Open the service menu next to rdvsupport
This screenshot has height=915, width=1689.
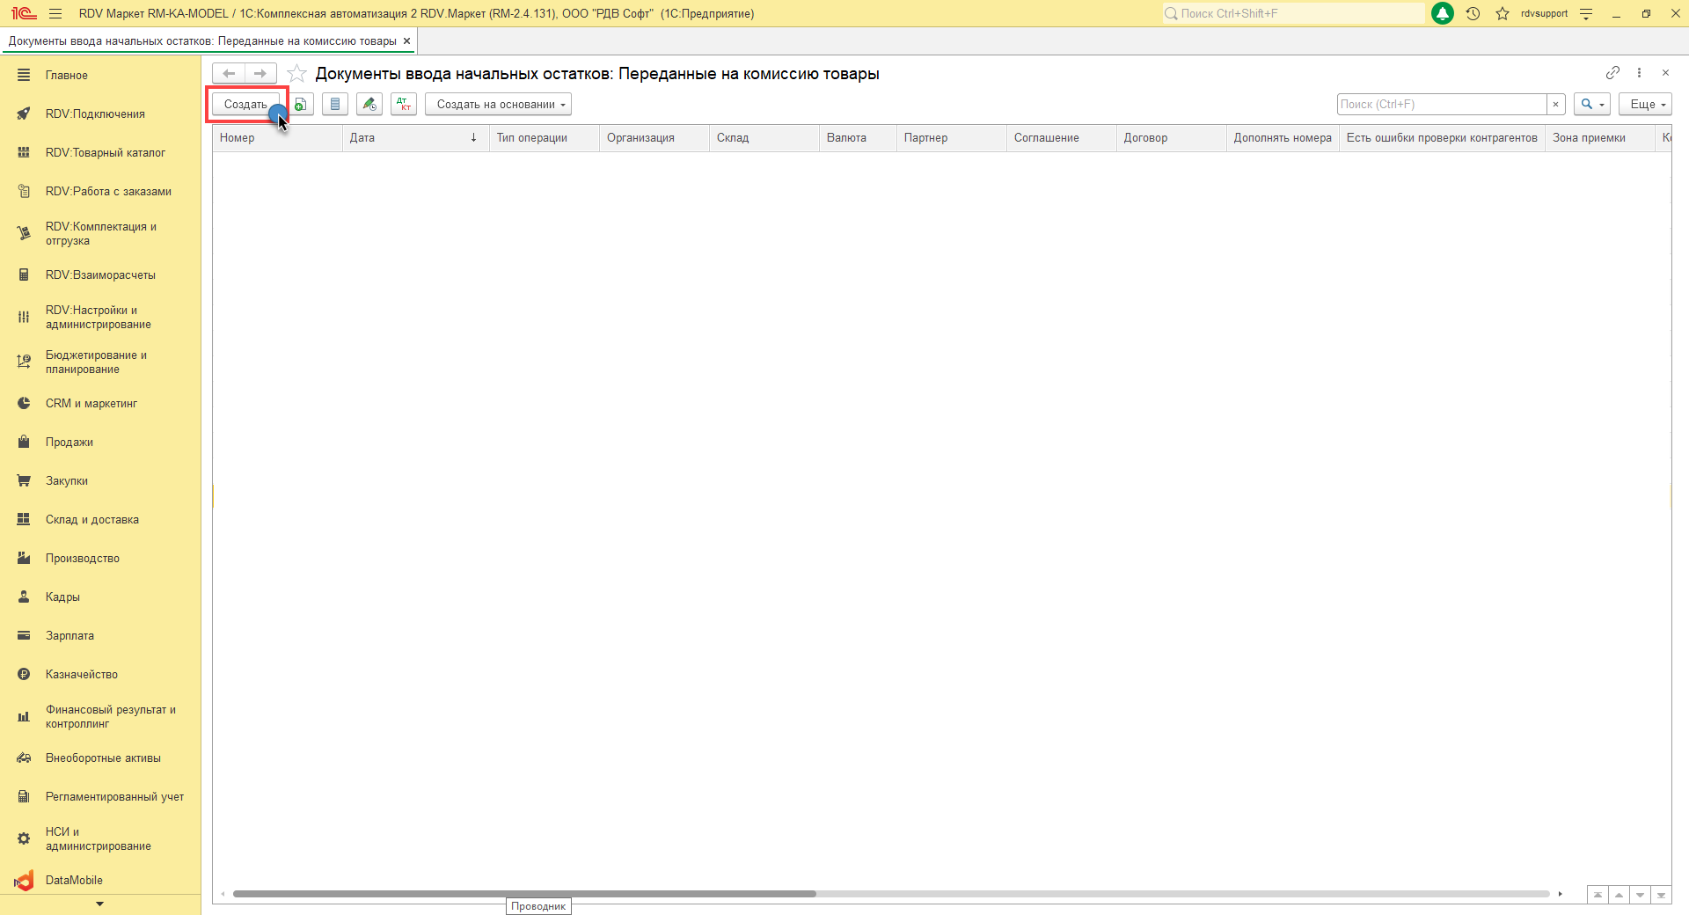1586,13
